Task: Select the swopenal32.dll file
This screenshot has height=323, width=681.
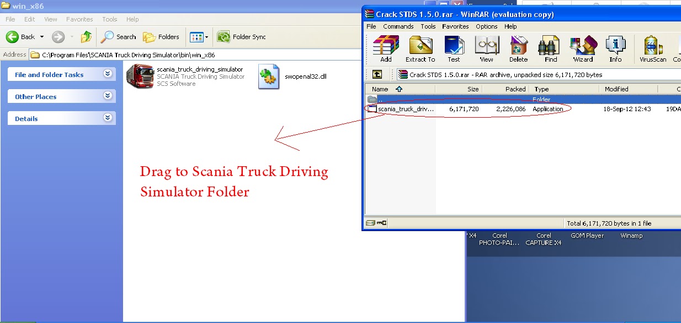Action: coord(292,76)
